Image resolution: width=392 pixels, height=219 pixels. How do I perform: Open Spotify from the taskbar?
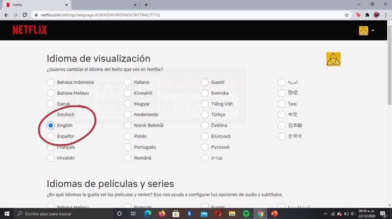[246, 214]
